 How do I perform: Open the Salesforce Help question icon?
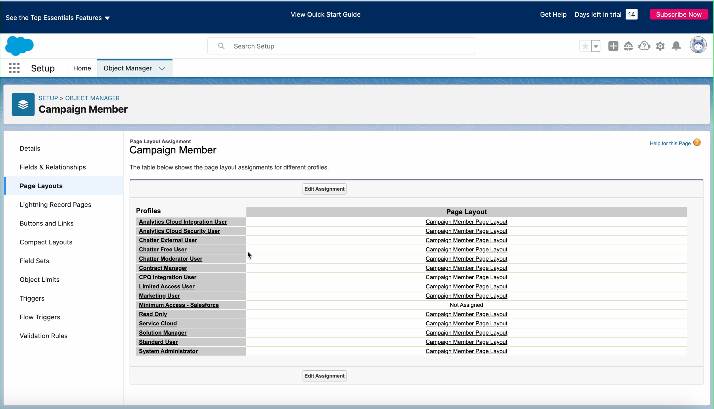(x=644, y=46)
